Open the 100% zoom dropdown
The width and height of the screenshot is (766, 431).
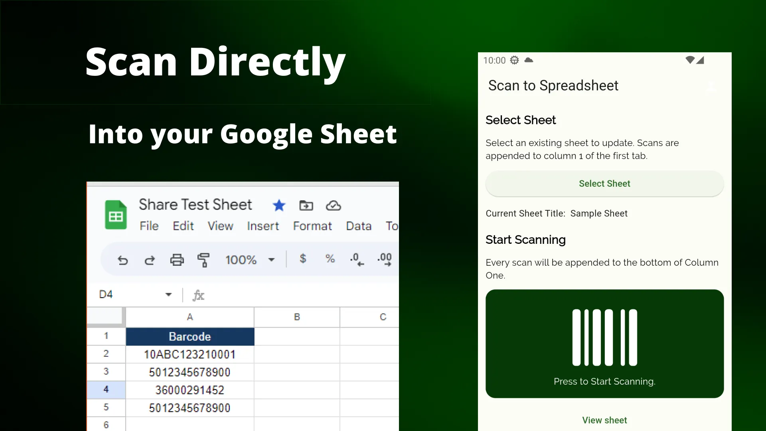[250, 260]
